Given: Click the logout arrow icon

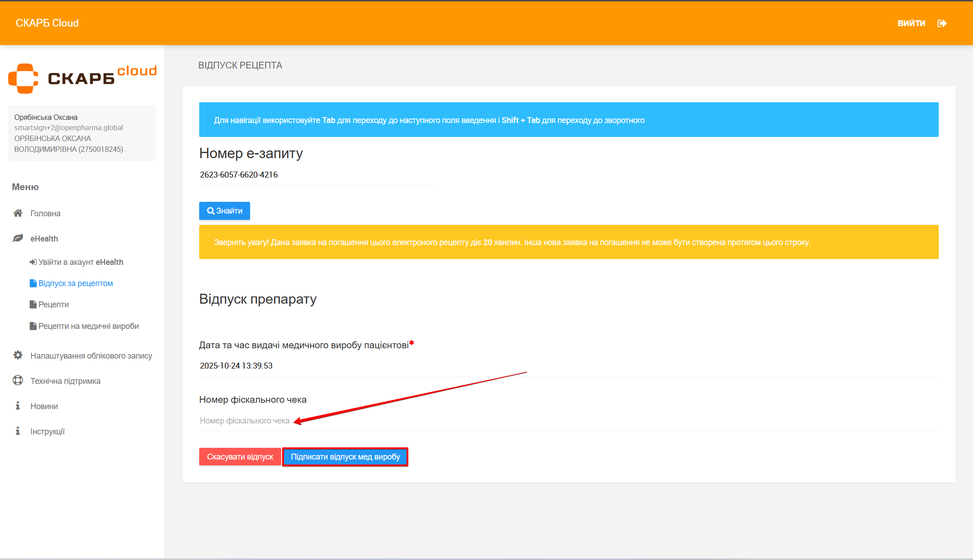Looking at the screenshot, I should point(941,23).
